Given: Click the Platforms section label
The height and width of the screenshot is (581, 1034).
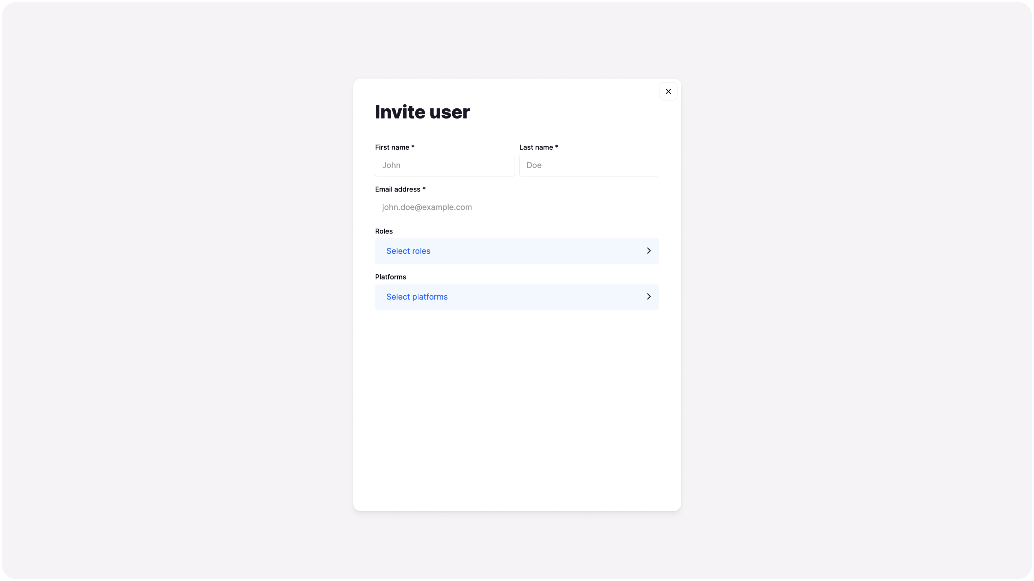Looking at the screenshot, I should click(x=390, y=277).
